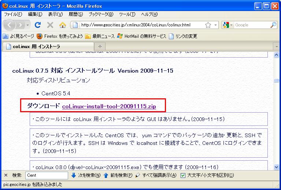Click the 対応ディストリビューション text
The height and width of the screenshot is (190, 281).
tap(58, 80)
